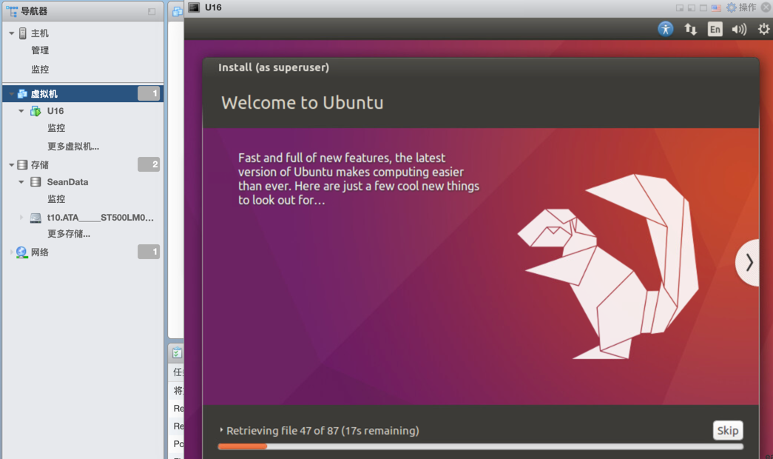The image size is (773, 459).
Task: Collapse the 存储 storage tree node
Action: 11,165
